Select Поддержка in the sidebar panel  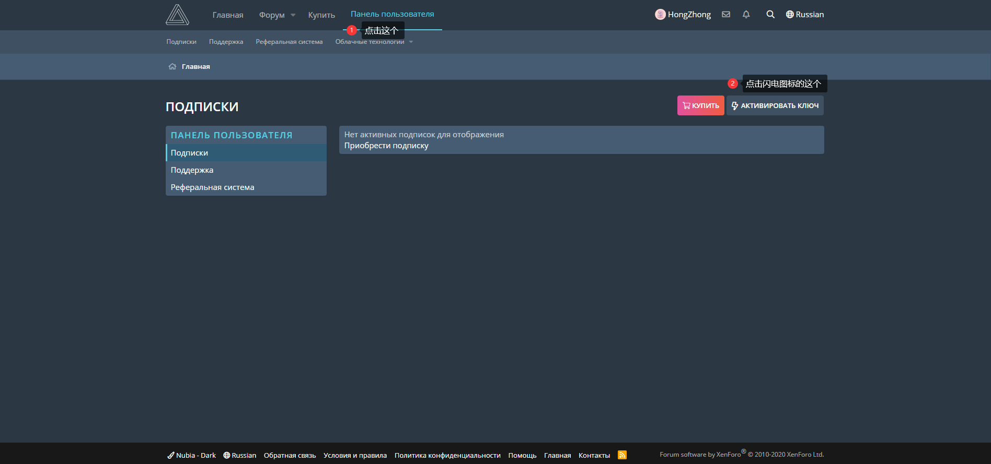pyautogui.click(x=246, y=170)
